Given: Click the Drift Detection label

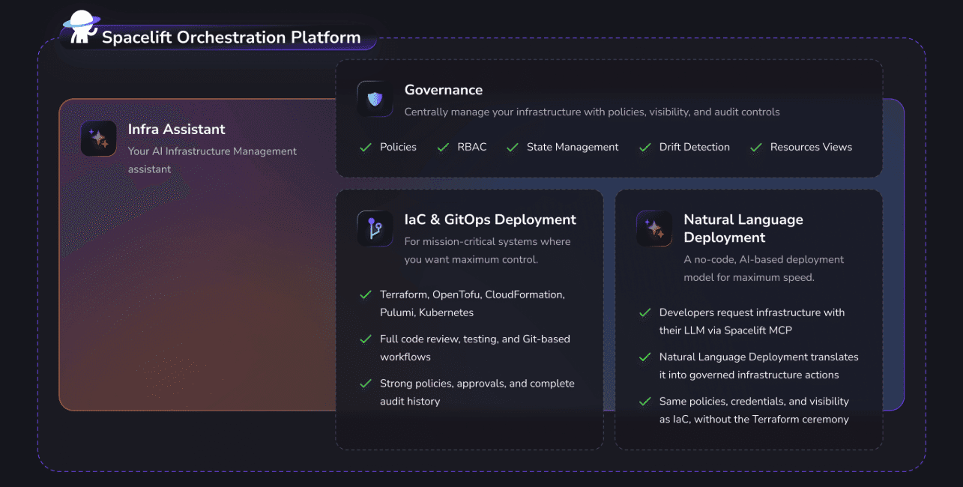Looking at the screenshot, I should (695, 147).
